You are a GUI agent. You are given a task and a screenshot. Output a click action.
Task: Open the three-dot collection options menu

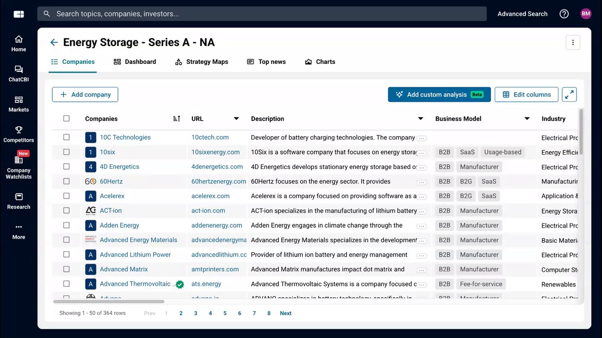pyautogui.click(x=573, y=42)
